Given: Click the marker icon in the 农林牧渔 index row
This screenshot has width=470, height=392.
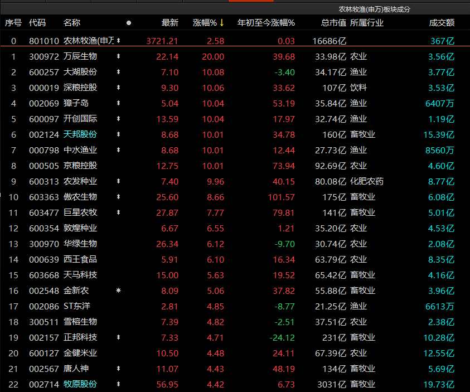Looking at the screenshot, I should point(118,40).
